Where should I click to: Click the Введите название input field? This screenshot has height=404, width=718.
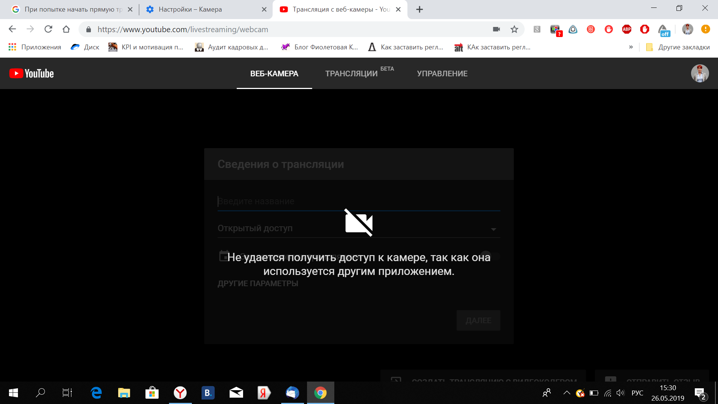359,201
